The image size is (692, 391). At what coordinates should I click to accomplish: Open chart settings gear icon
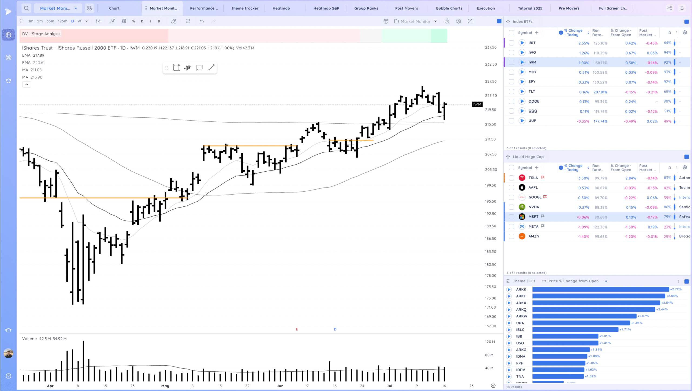[458, 21]
